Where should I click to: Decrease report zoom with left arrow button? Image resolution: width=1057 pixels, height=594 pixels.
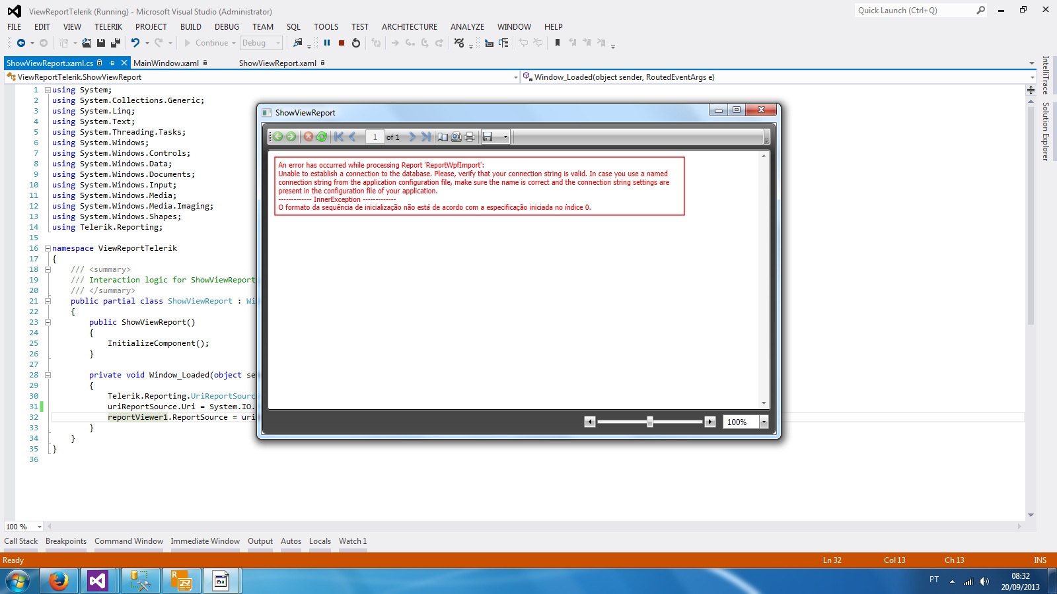point(590,422)
